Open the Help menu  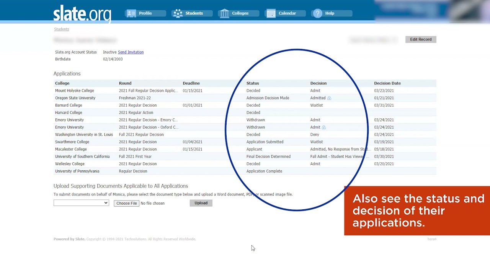(x=332, y=13)
